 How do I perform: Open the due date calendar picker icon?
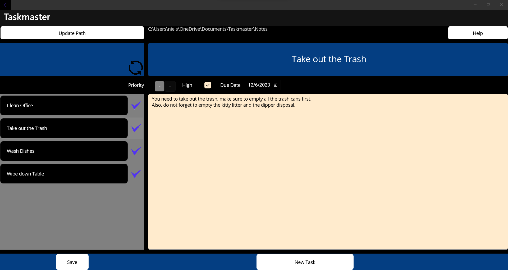275,85
